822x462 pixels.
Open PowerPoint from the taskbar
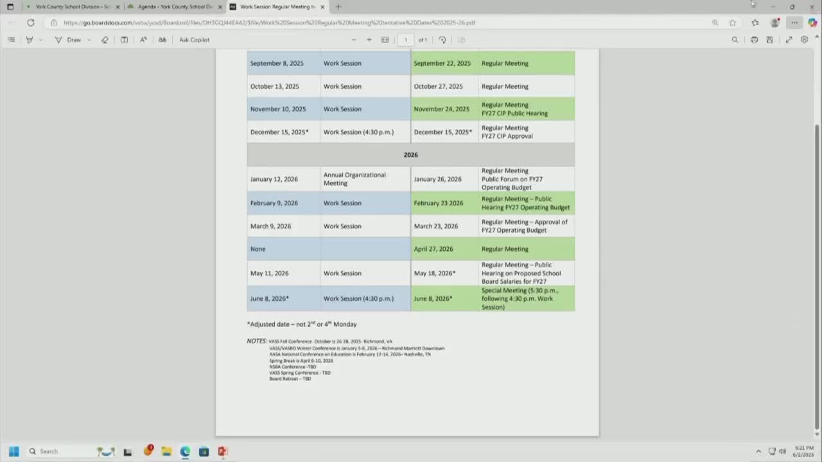point(223,451)
